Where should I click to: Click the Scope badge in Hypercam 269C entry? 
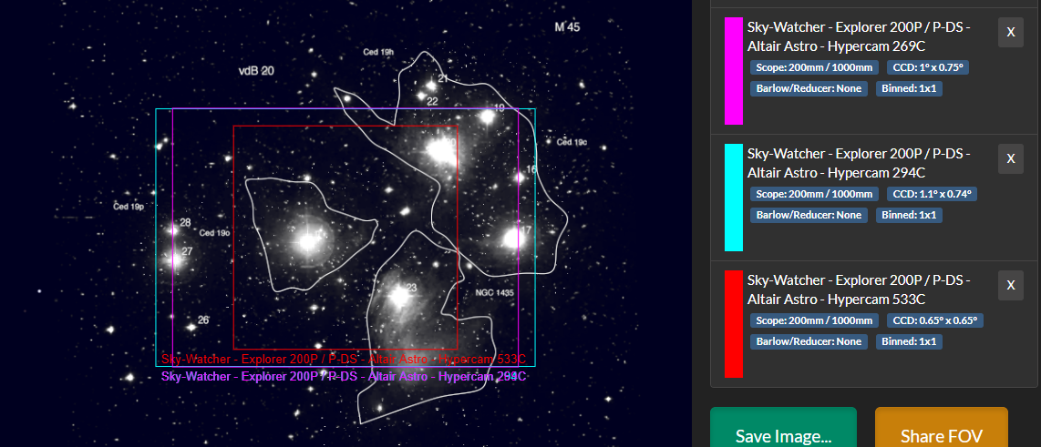814,67
